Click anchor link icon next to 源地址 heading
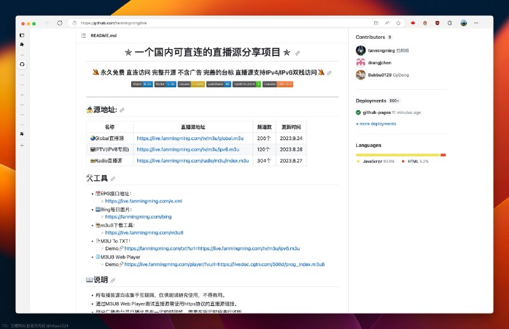The width and height of the screenshot is (509, 329). (122, 110)
